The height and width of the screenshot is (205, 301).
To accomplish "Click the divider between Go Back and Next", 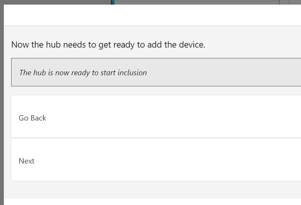I will tap(154, 138).
